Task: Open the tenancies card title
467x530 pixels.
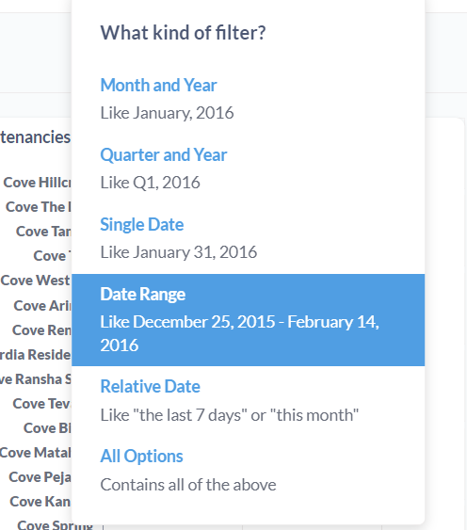Action: coord(35,137)
